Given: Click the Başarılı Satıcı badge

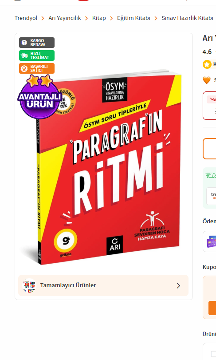Looking at the screenshot, I should (37, 68).
